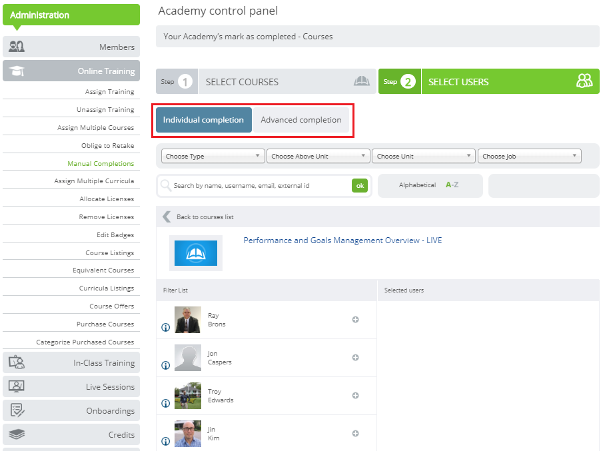The height and width of the screenshot is (451, 605).
Task: Expand the Onboardings section
Action: pyautogui.click(x=71, y=410)
